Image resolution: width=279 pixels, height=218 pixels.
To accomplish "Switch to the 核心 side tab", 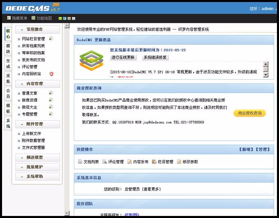I will coord(8,34).
